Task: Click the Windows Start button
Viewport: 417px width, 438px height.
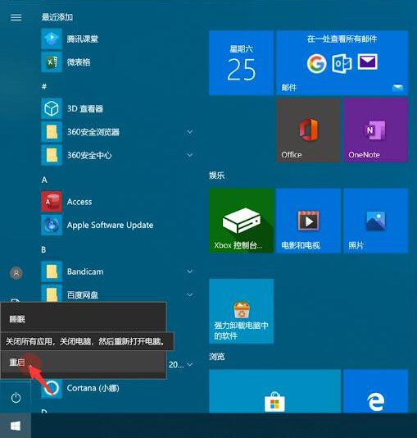Action: coord(16,426)
